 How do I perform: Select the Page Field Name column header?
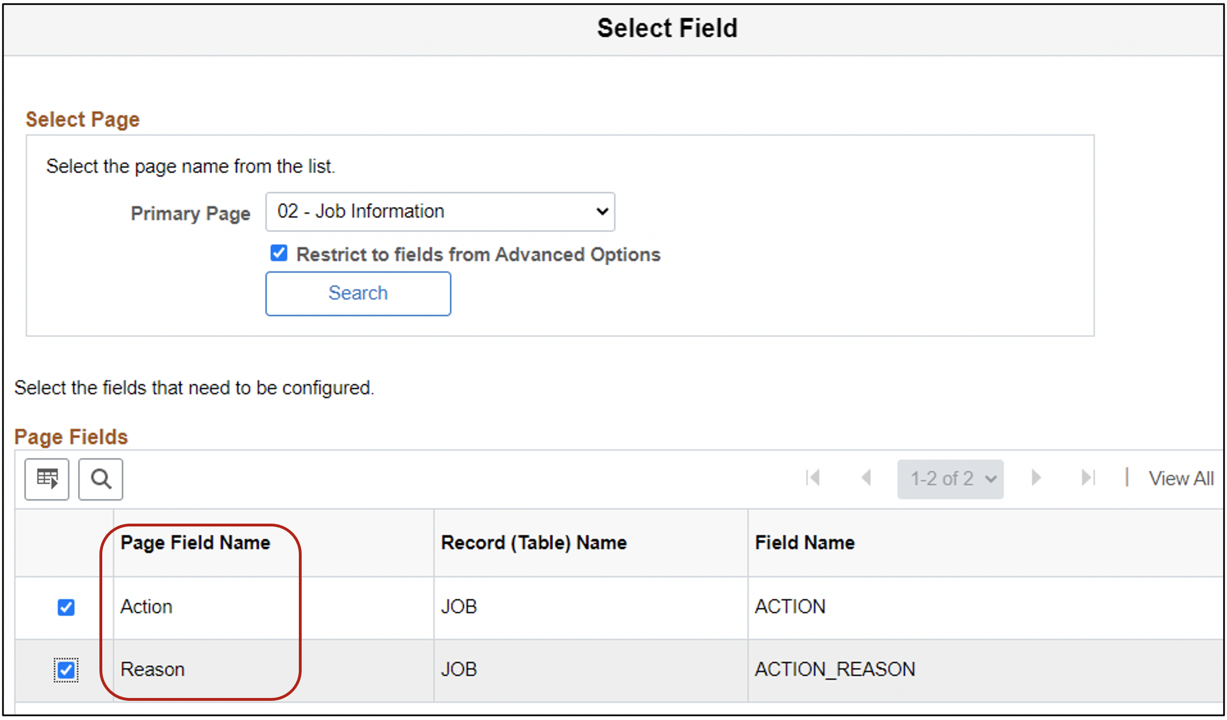195,542
